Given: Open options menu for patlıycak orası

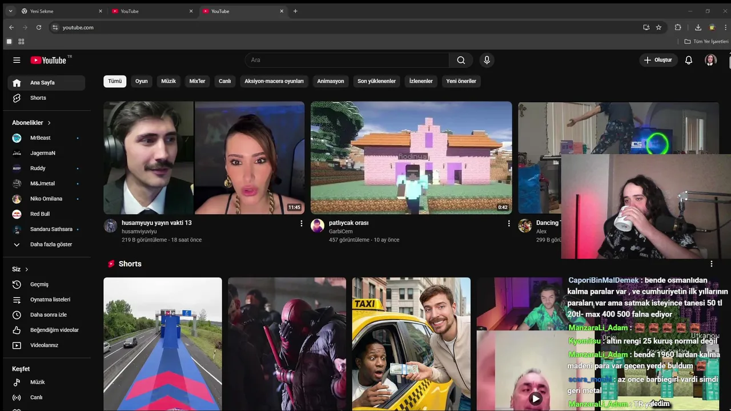Looking at the screenshot, I should click(509, 223).
